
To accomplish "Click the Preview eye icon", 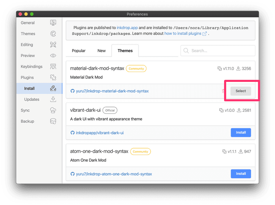I will 53,56.
